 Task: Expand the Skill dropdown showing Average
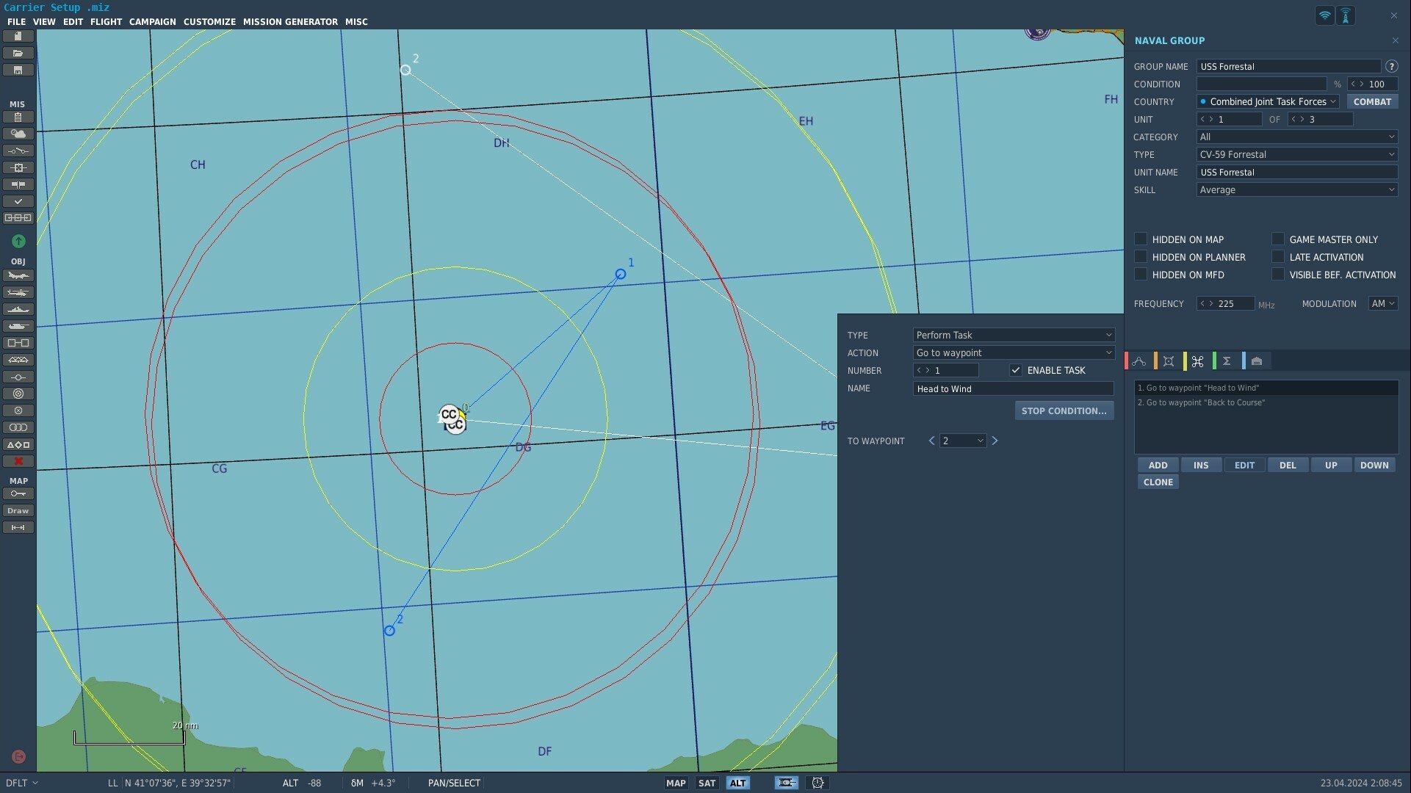pos(1297,189)
